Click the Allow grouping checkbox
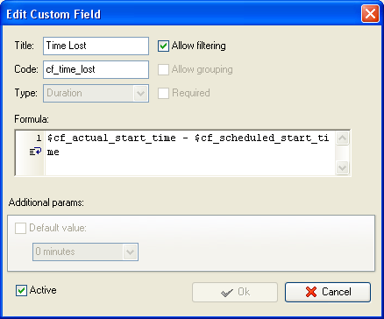This screenshot has width=384, height=319. [163, 69]
